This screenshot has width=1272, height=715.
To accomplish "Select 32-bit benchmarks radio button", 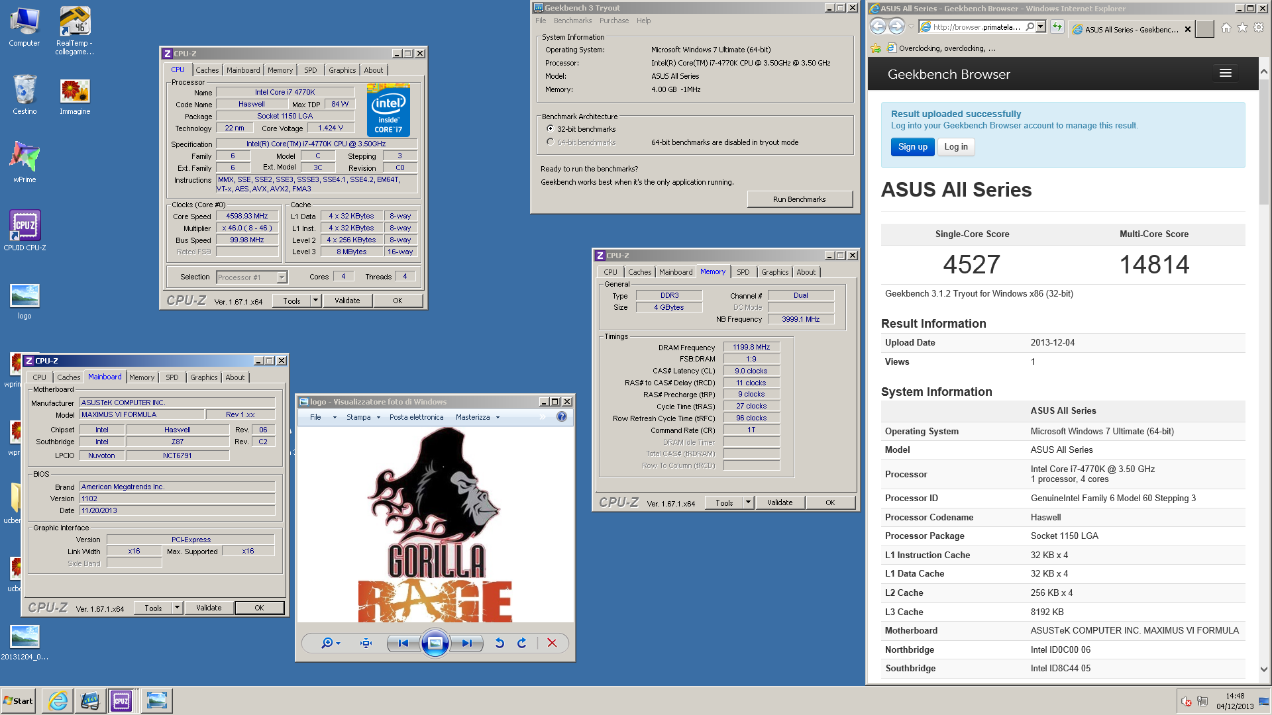I will (550, 129).
